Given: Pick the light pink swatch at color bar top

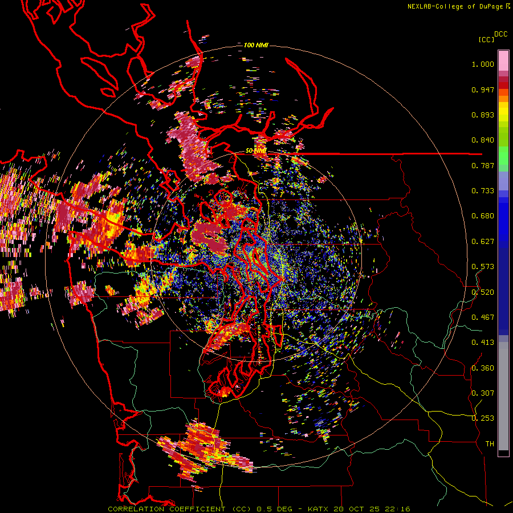Looking at the screenshot, I should coord(503,60).
